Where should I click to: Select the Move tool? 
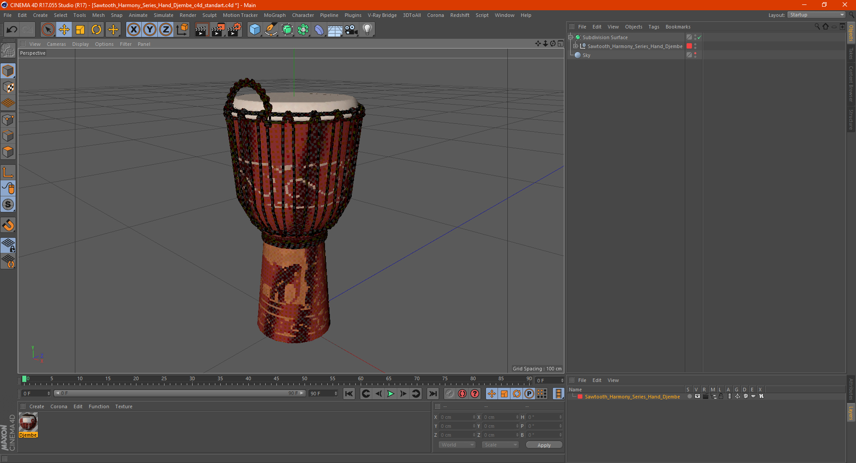(x=64, y=30)
